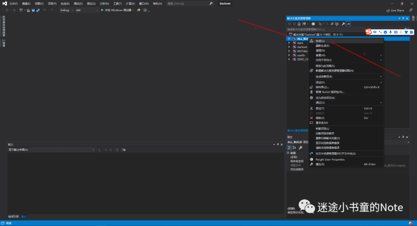The width and height of the screenshot is (417, 226).
Task: Click the Visual Studio logo icon
Action: (x=5, y=3)
